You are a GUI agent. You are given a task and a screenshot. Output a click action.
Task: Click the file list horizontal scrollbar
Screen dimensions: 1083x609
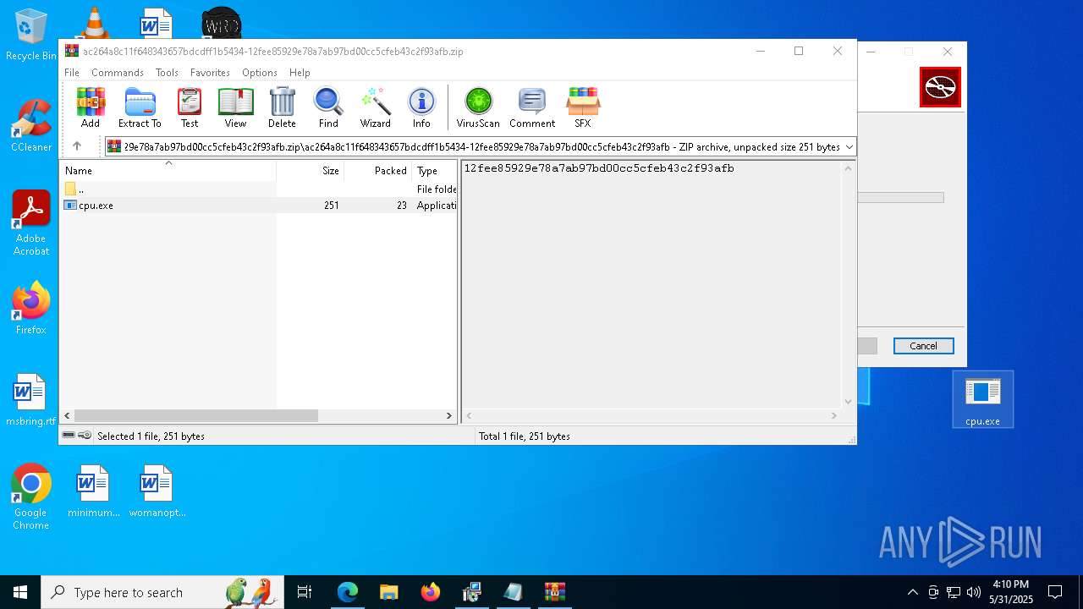tap(196, 416)
